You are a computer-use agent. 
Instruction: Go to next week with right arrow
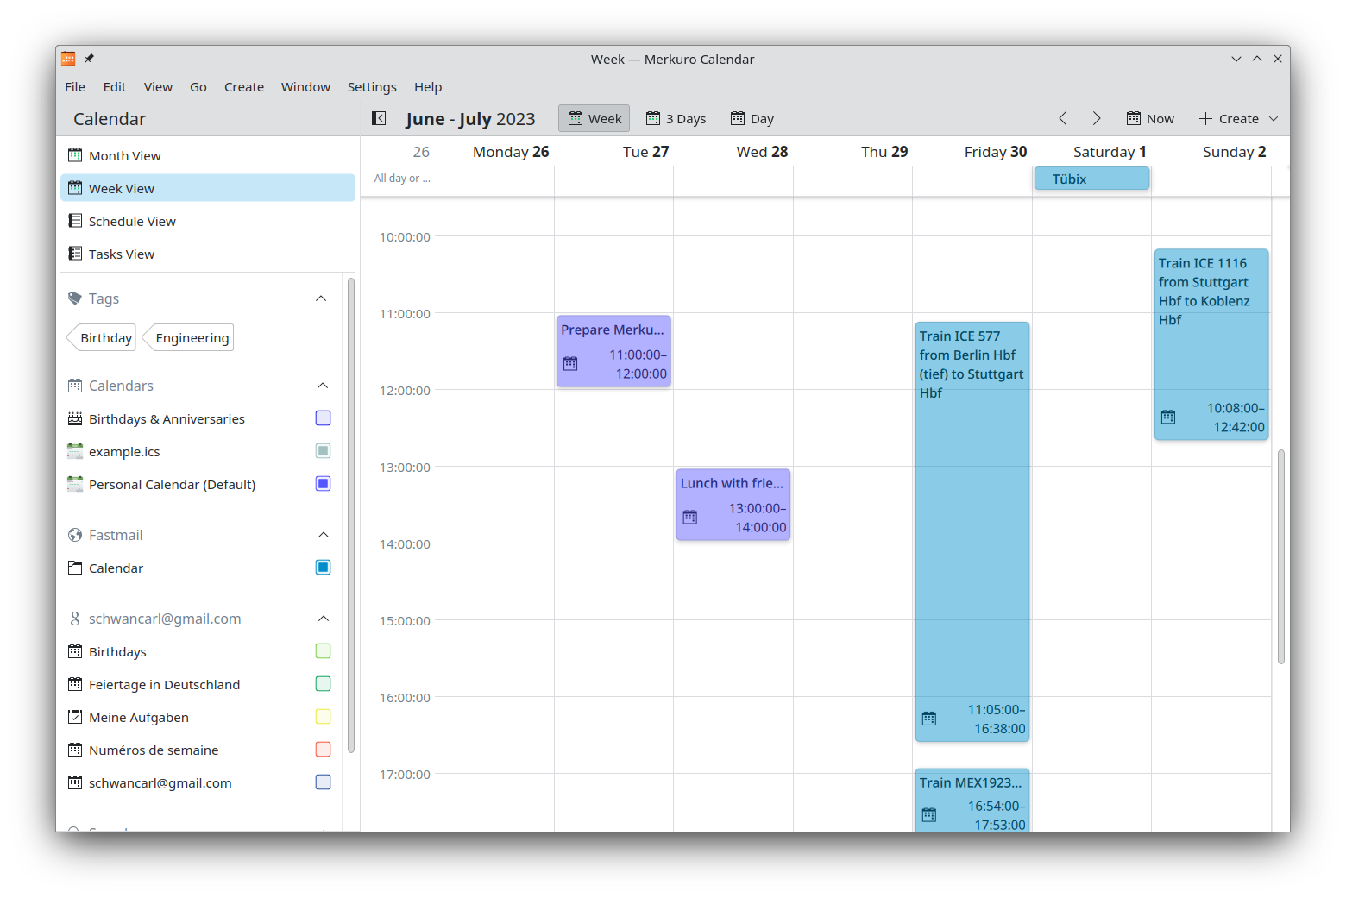click(1097, 118)
